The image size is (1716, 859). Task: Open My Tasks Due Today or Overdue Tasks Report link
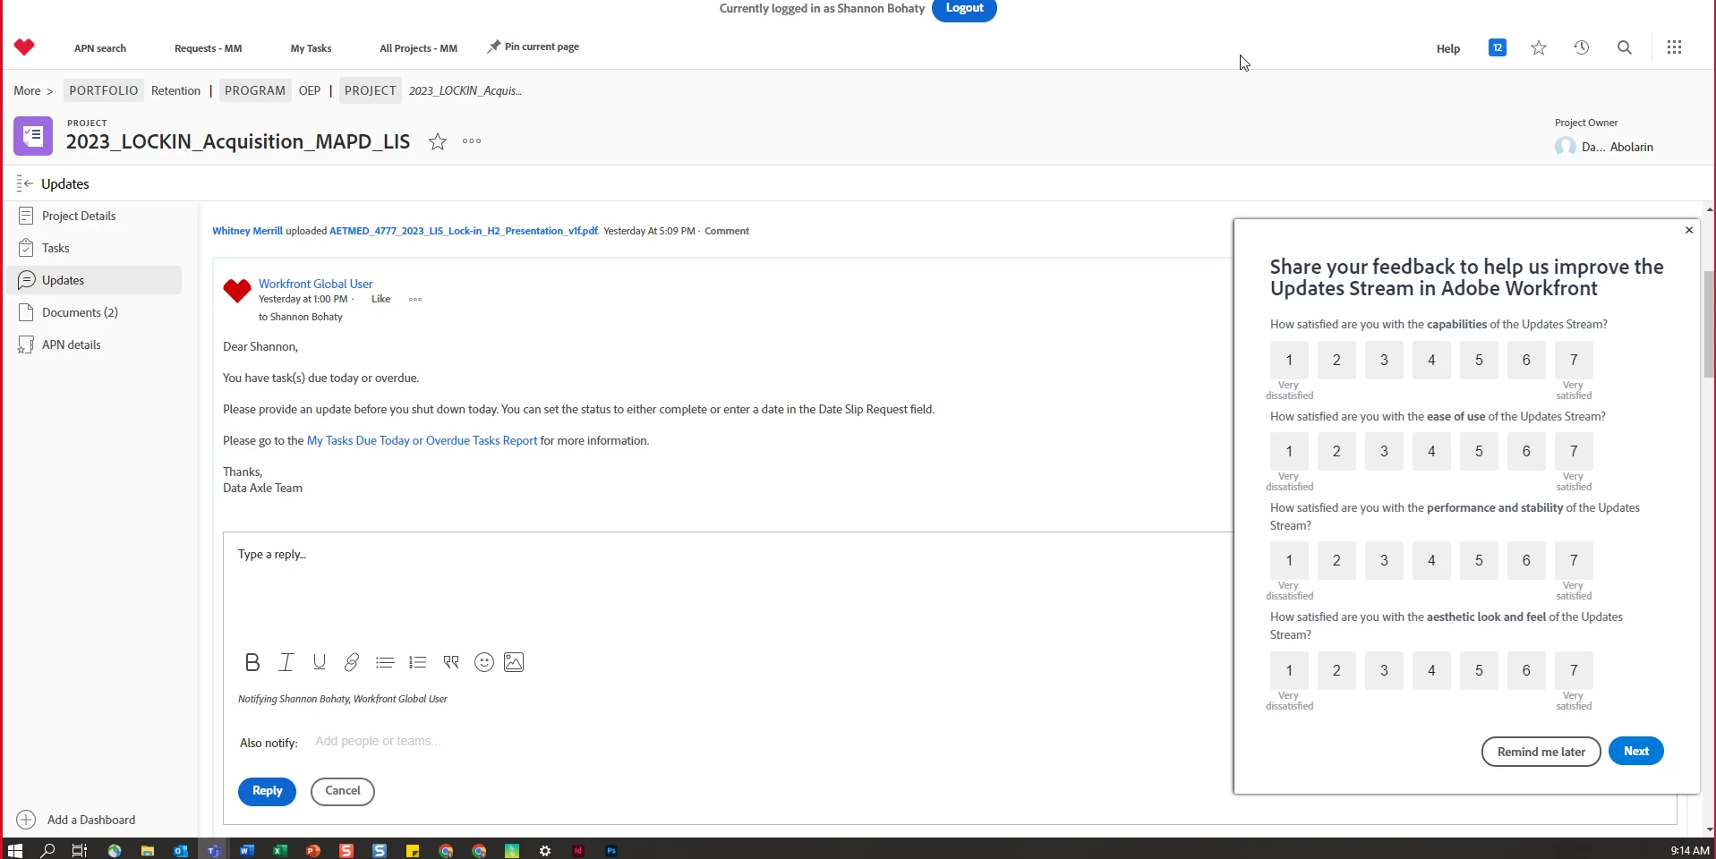(423, 440)
